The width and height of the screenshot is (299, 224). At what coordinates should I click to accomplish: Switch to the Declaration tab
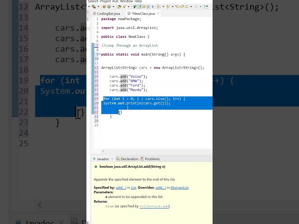pos(128,159)
